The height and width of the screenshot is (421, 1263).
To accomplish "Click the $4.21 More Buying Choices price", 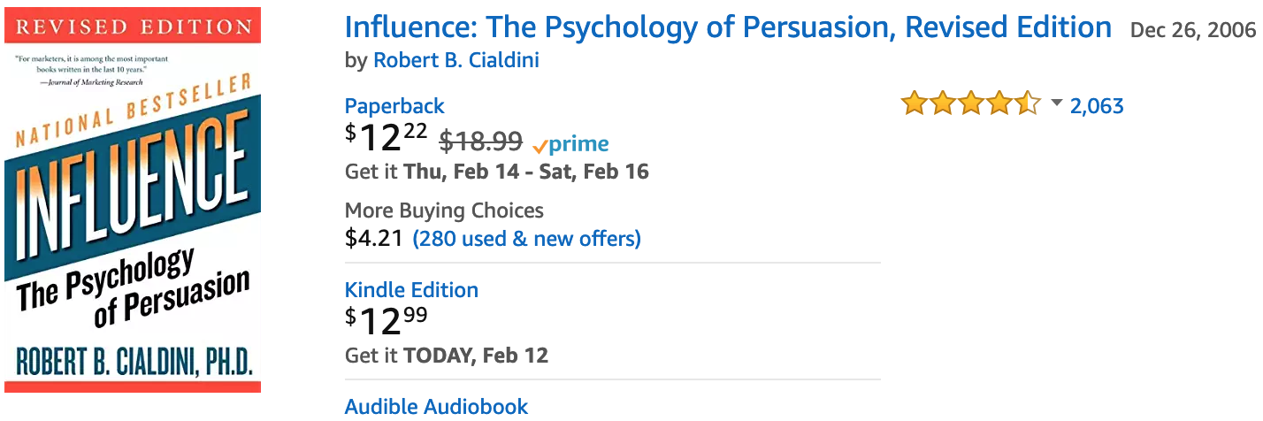I will click(374, 239).
